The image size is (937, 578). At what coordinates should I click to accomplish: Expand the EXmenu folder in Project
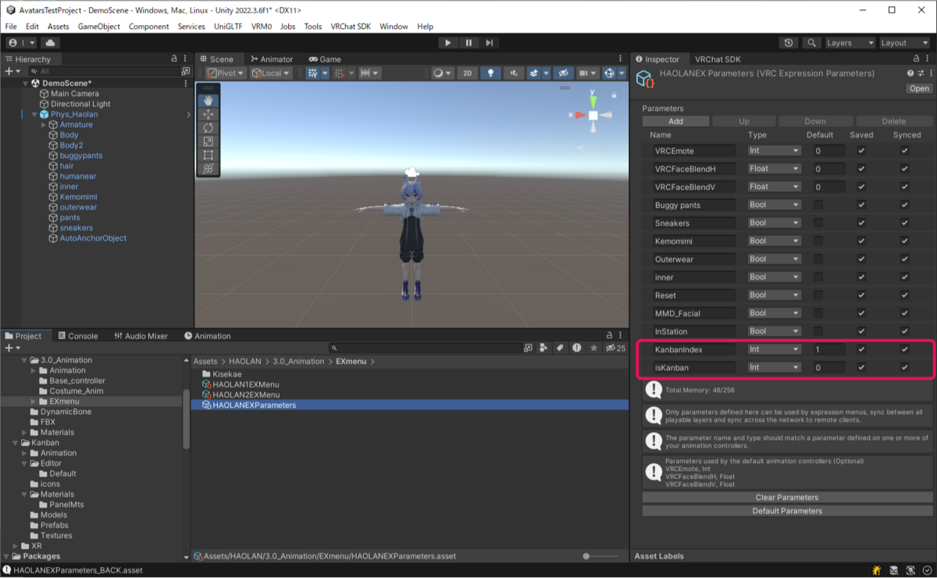(34, 401)
